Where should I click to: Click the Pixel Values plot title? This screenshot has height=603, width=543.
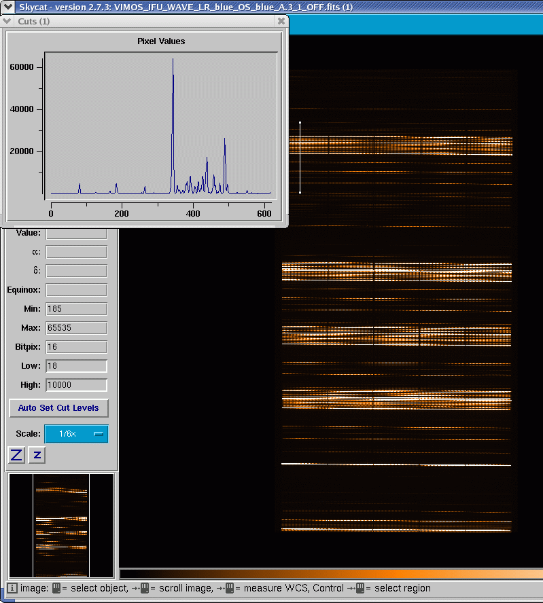coord(161,41)
